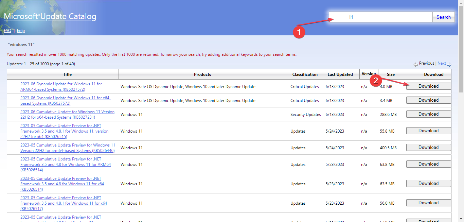Sort results by the Title column
The height and width of the screenshot is (222, 464).
coord(67,74)
